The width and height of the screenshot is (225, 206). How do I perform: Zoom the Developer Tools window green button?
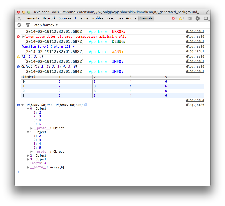[x=29, y=12]
